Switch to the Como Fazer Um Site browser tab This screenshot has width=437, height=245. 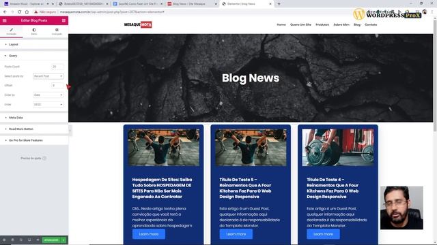tap(138, 4)
